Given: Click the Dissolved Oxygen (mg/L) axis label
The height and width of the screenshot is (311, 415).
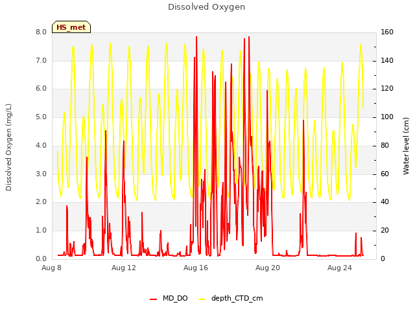Looking at the screenshot, I should click(x=8, y=147).
